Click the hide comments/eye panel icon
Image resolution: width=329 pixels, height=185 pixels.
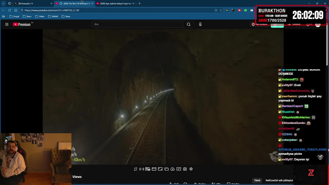pyautogui.click(x=148, y=169)
